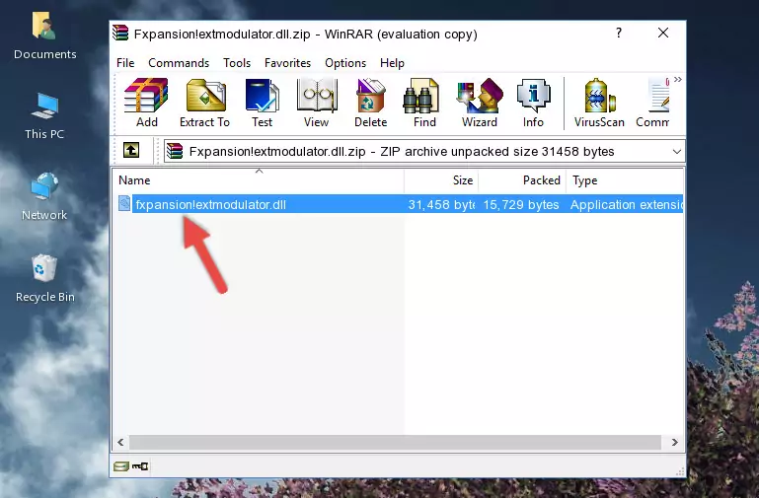Click the Delete toolbar icon
The width and height of the screenshot is (759, 498).
click(x=371, y=103)
